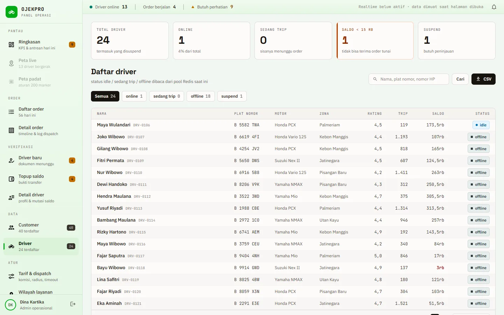Viewport: 504px width, 315px height.
Task: Open Tarif & dispatch settings icon
Action: [12, 276]
